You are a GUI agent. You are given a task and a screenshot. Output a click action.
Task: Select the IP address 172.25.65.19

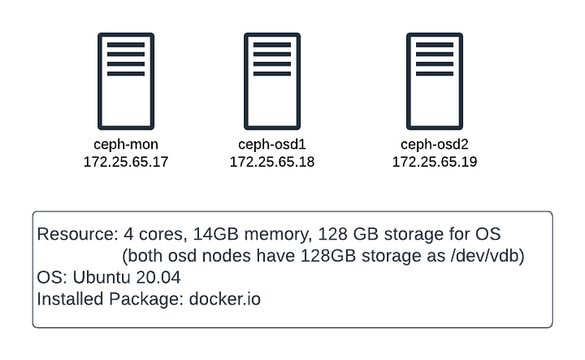pyautogui.click(x=435, y=162)
